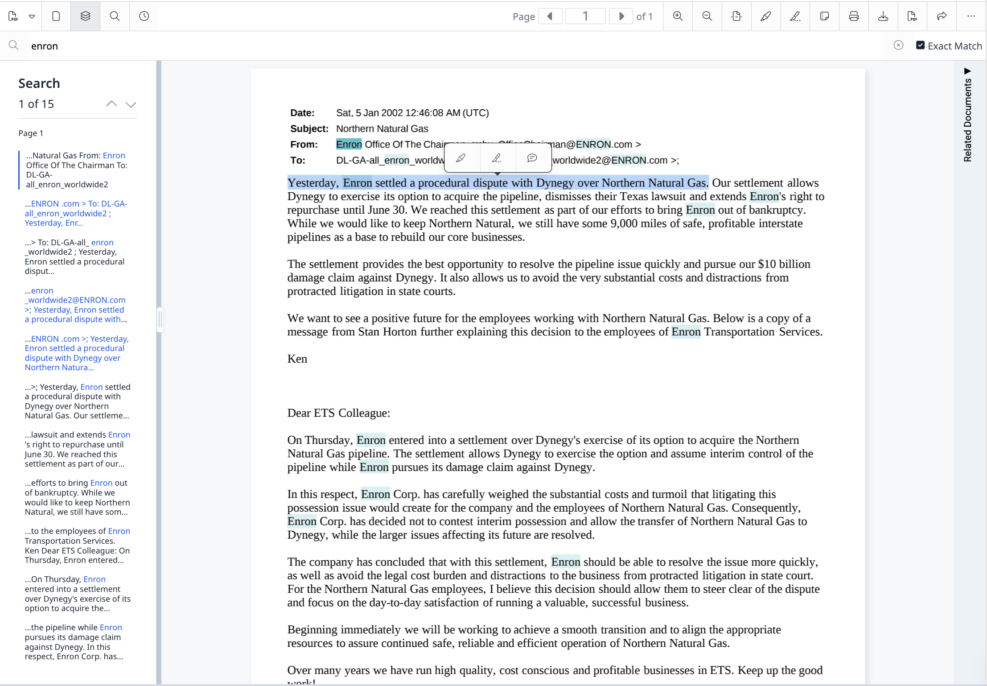Open the PDF view mode dropdown
Viewport: 987px width, 686px height.
point(32,16)
